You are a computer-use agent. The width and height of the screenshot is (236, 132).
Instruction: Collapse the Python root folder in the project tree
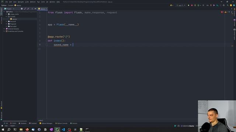(x=4, y=12)
